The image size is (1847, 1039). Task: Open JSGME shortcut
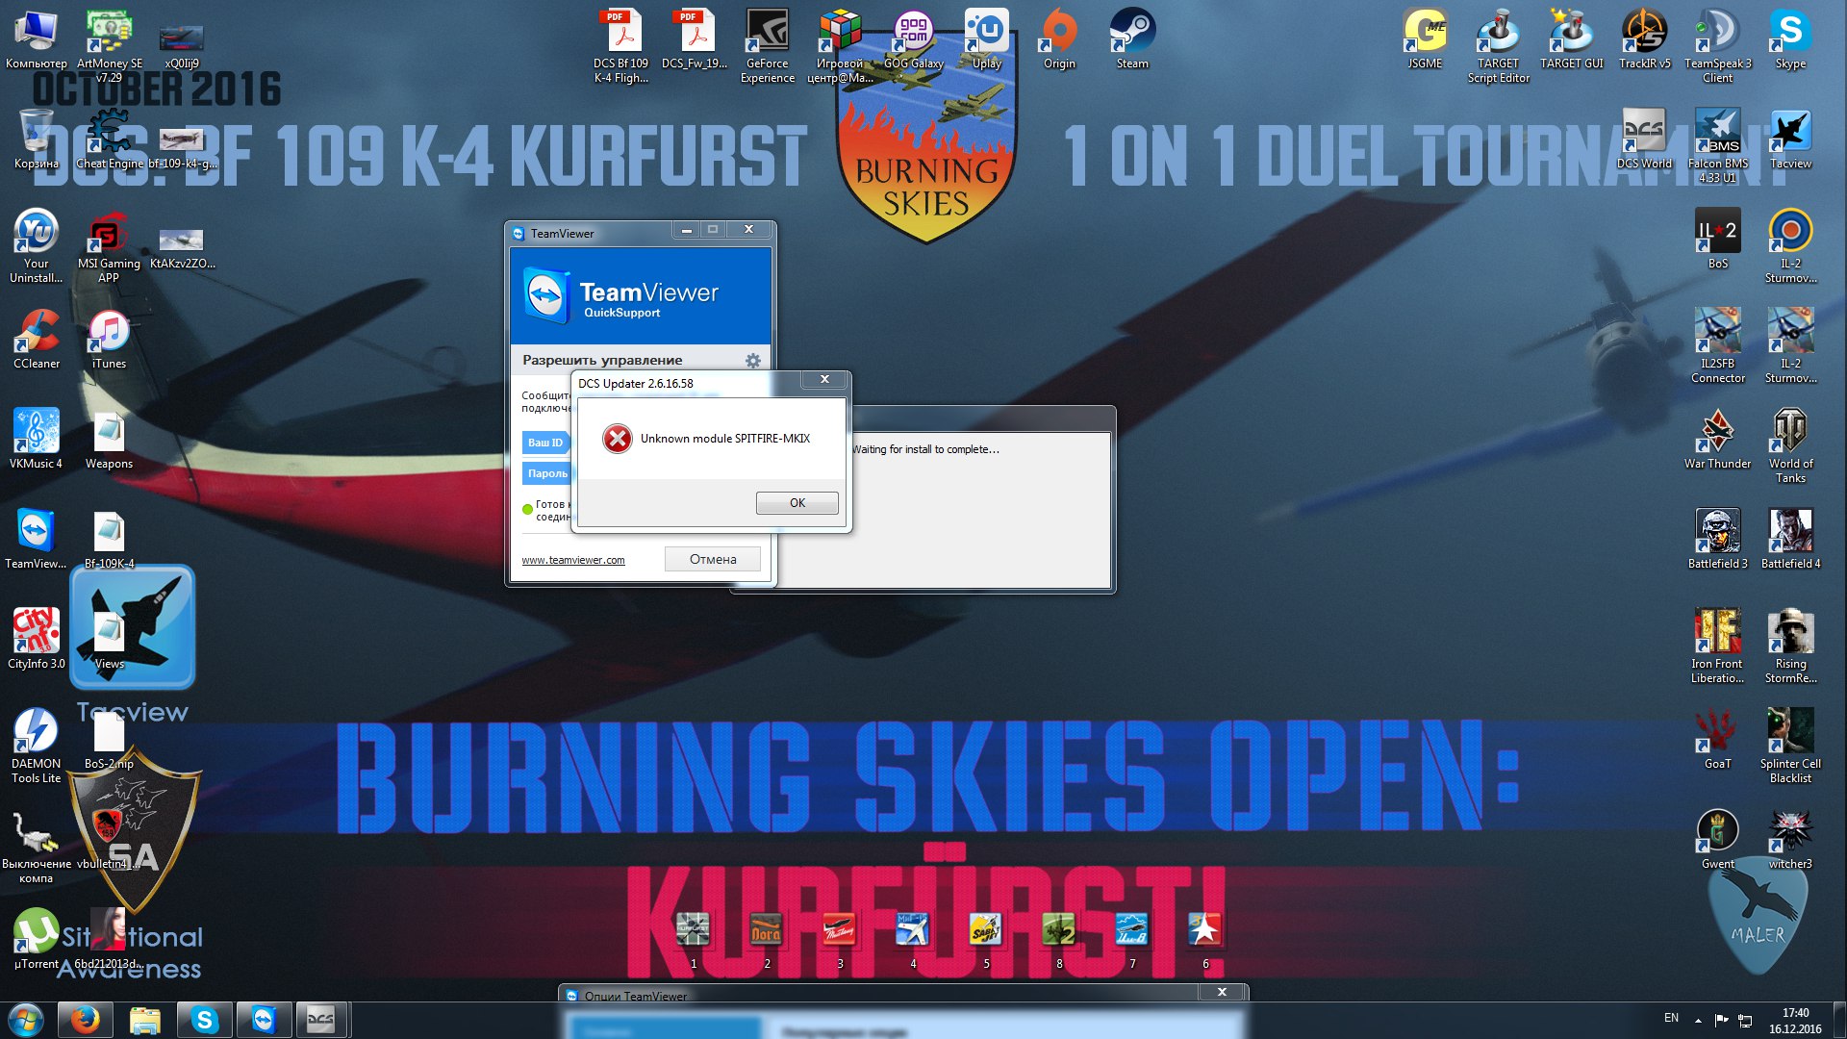(1425, 40)
